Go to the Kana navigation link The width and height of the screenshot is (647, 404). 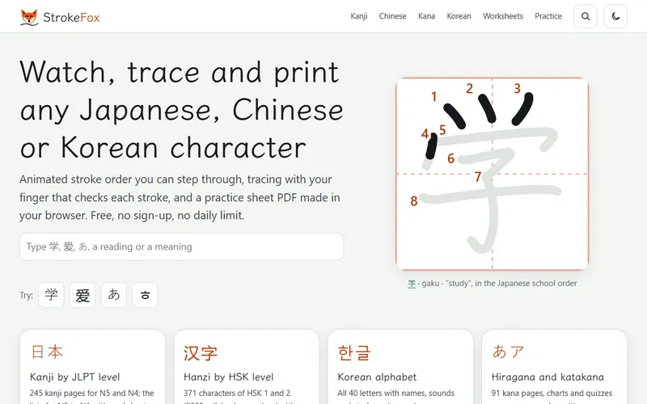[x=426, y=16]
